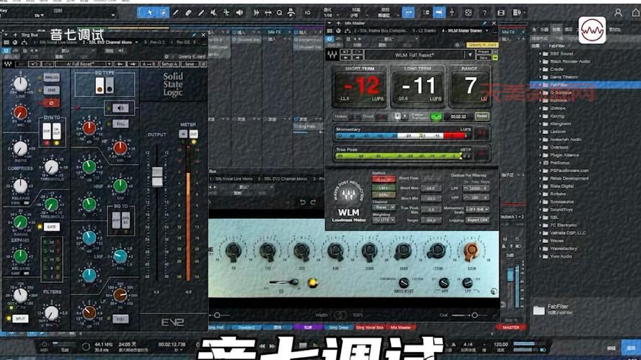Click the WLM green follow transport button
This screenshot has width=641, height=360.
tap(436, 117)
